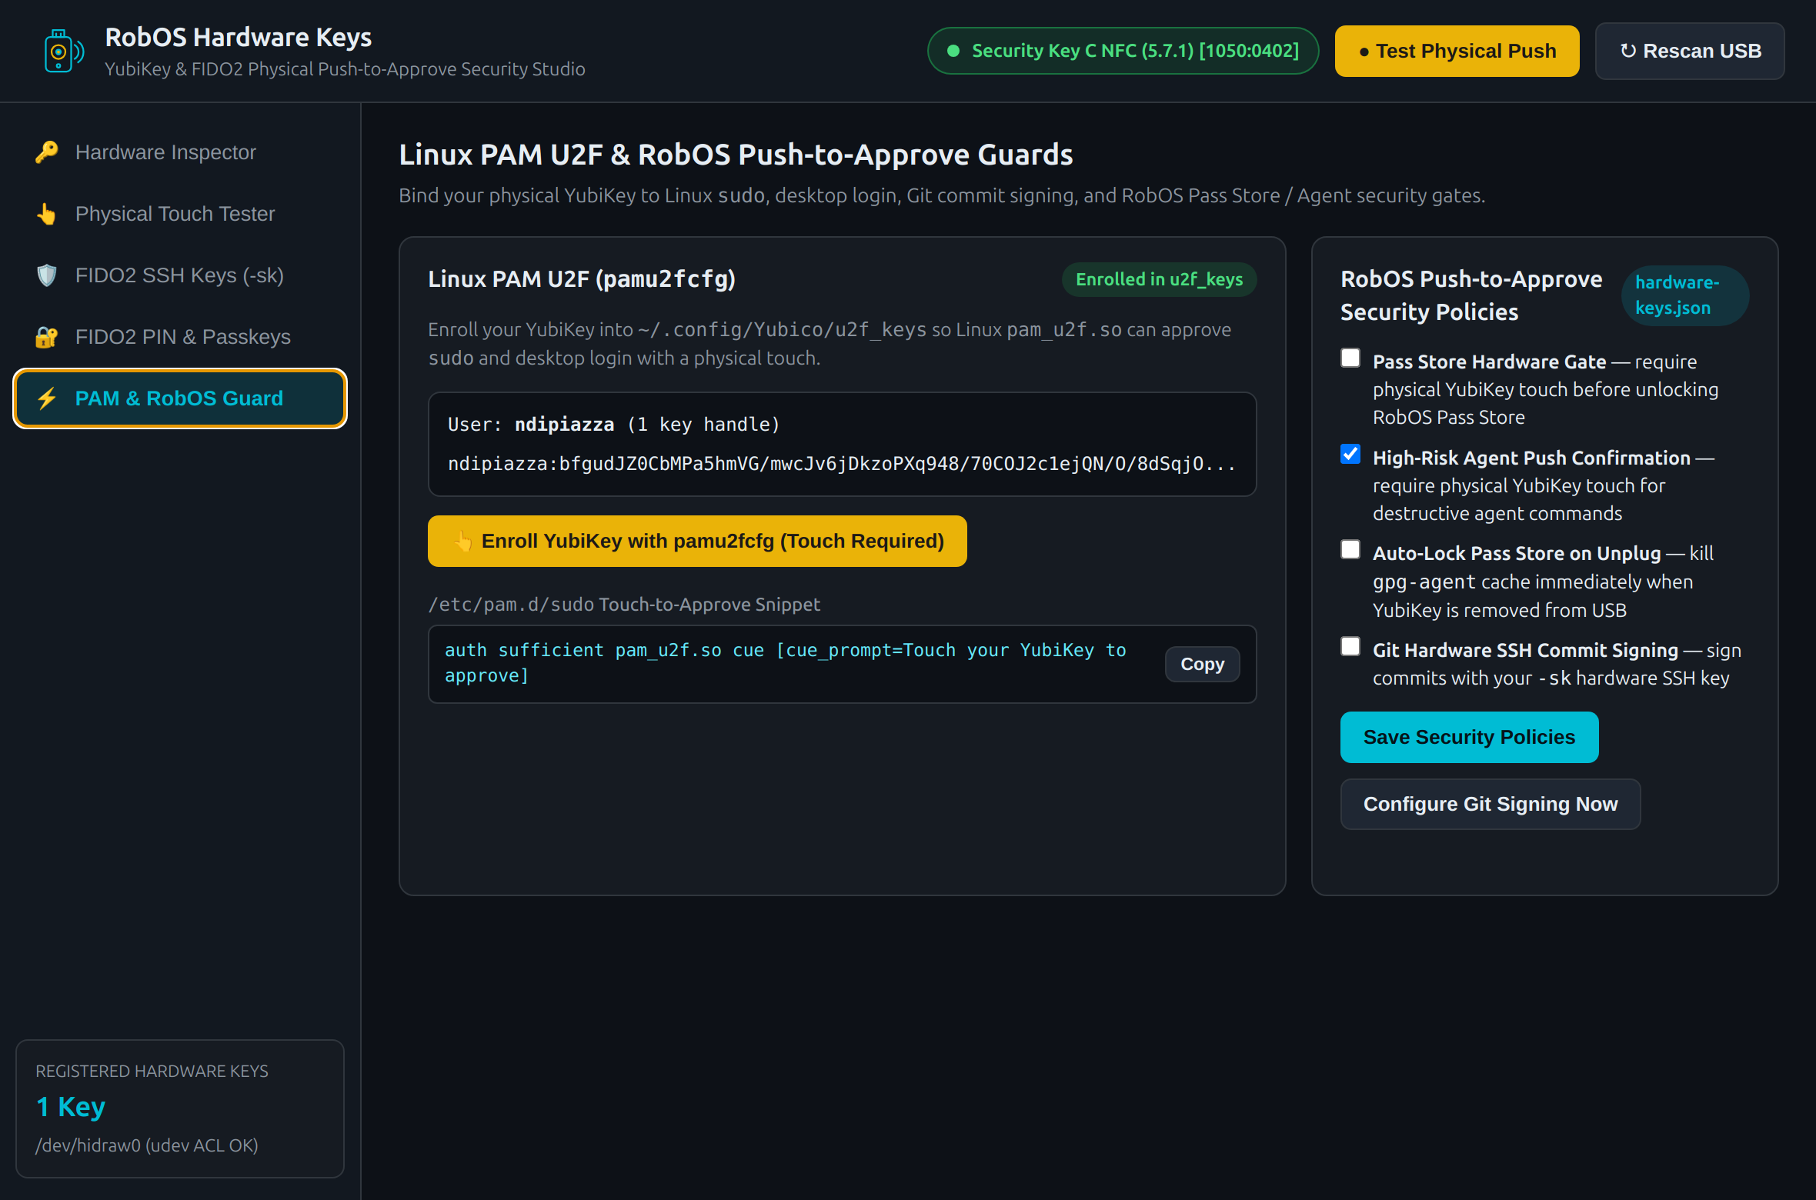Click the pointing hand icon beside Physical Touch Tester
This screenshot has height=1200, width=1816.
click(x=47, y=214)
